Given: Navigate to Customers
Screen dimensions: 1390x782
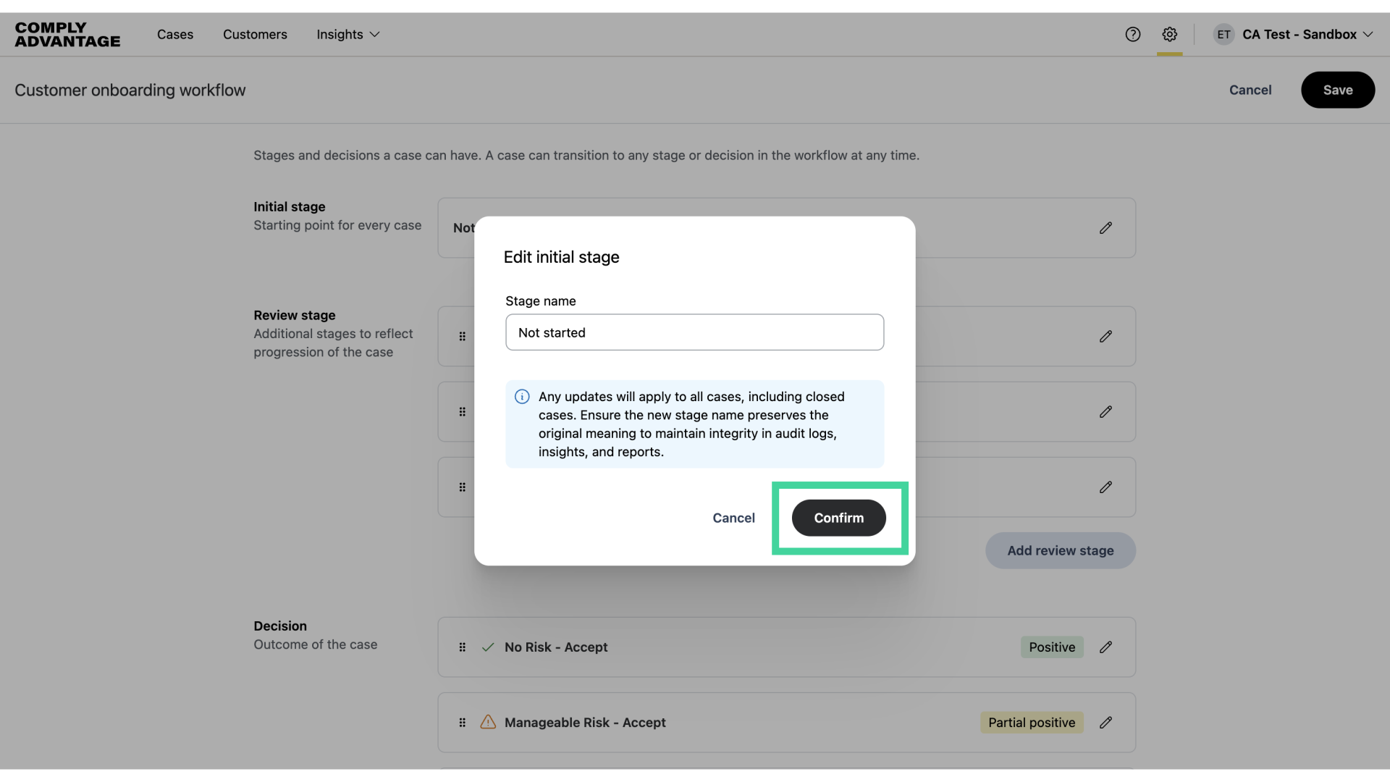Looking at the screenshot, I should pos(255,34).
